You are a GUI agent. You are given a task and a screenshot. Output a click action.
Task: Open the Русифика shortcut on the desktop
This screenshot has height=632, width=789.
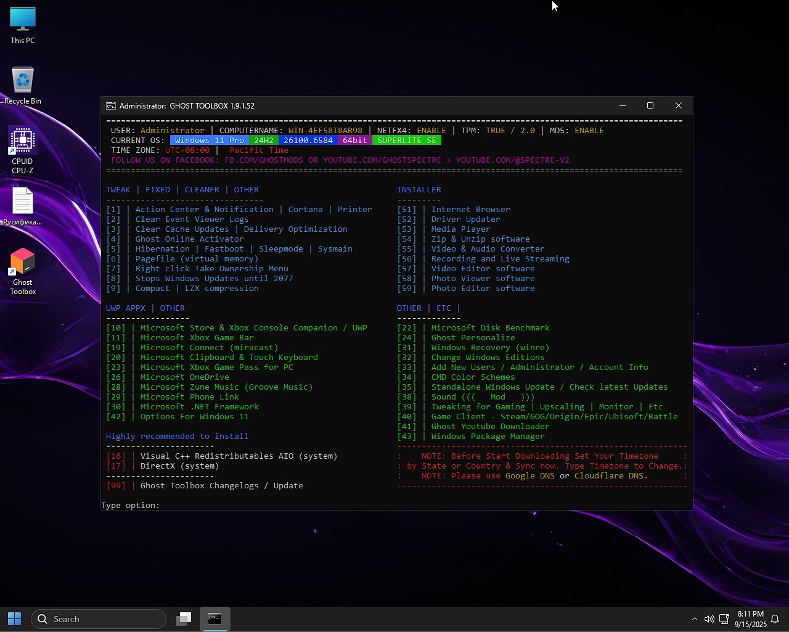[22, 207]
